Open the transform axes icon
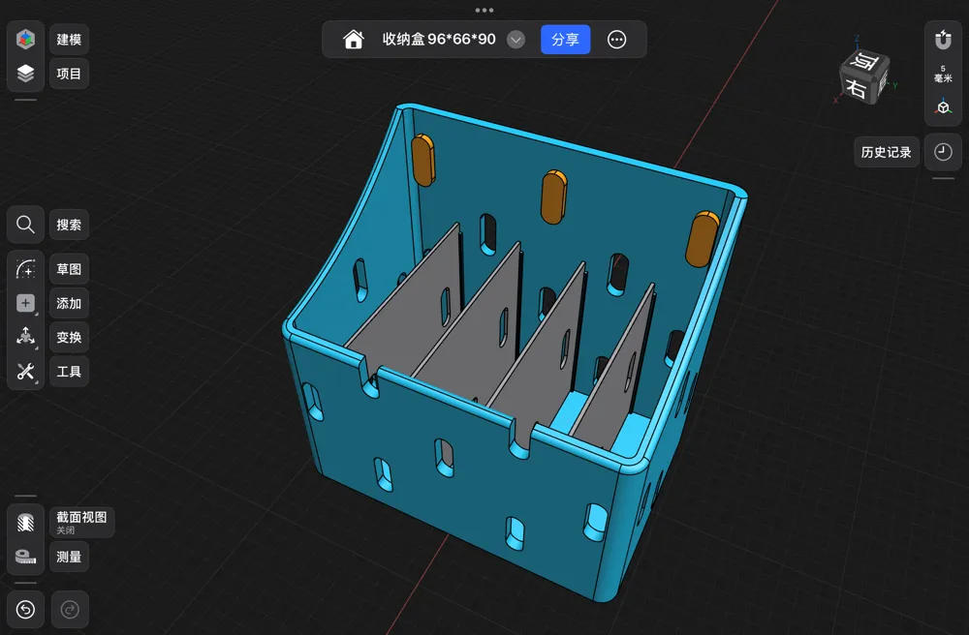Viewport: 969px width, 635px height. click(x=25, y=337)
